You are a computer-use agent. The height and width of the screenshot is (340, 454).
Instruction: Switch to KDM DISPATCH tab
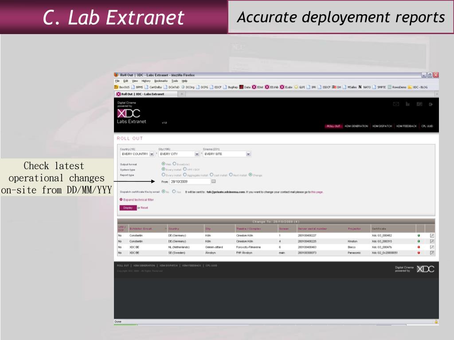pyautogui.click(x=382, y=126)
